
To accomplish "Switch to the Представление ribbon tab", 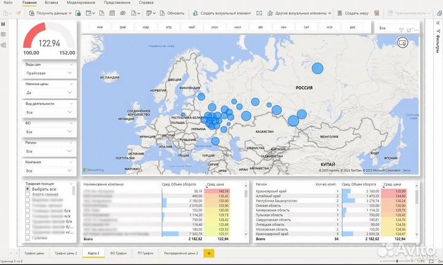I will [x=117, y=2].
